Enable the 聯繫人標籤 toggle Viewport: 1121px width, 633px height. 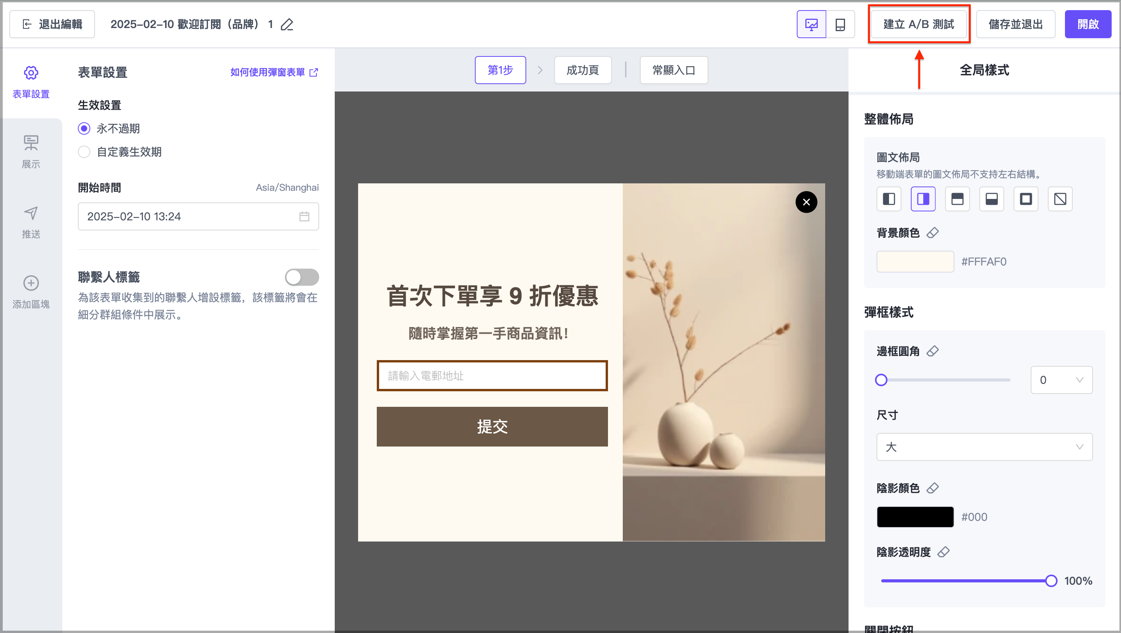pos(302,277)
